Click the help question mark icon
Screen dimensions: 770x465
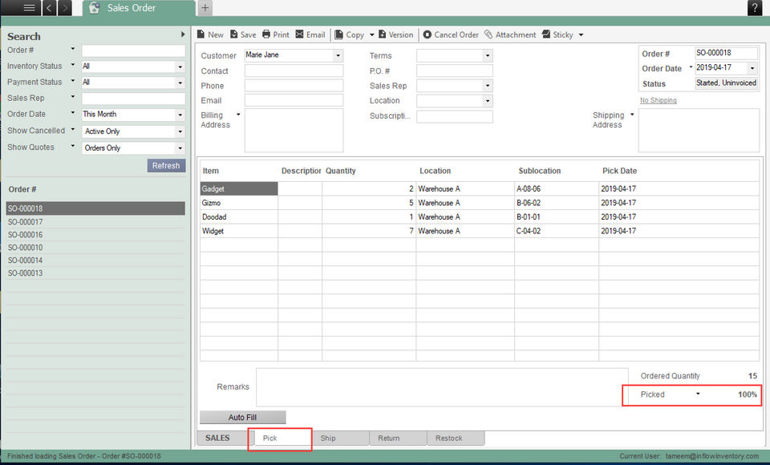pos(755,8)
